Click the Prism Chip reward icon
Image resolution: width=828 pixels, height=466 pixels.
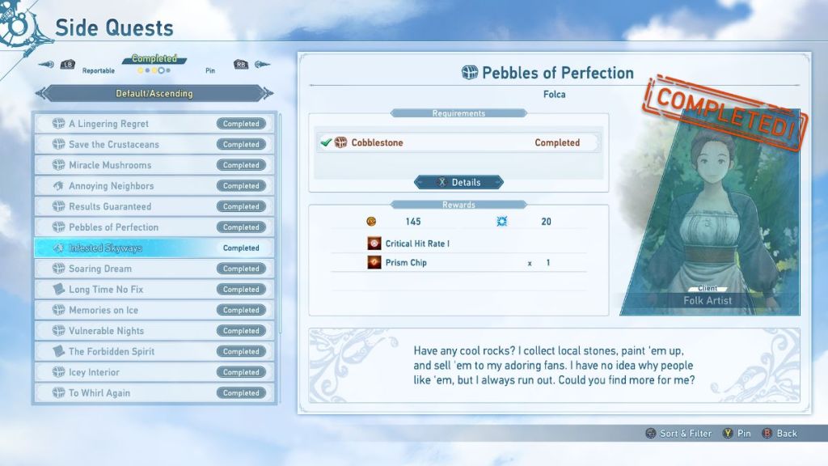coord(374,263)
